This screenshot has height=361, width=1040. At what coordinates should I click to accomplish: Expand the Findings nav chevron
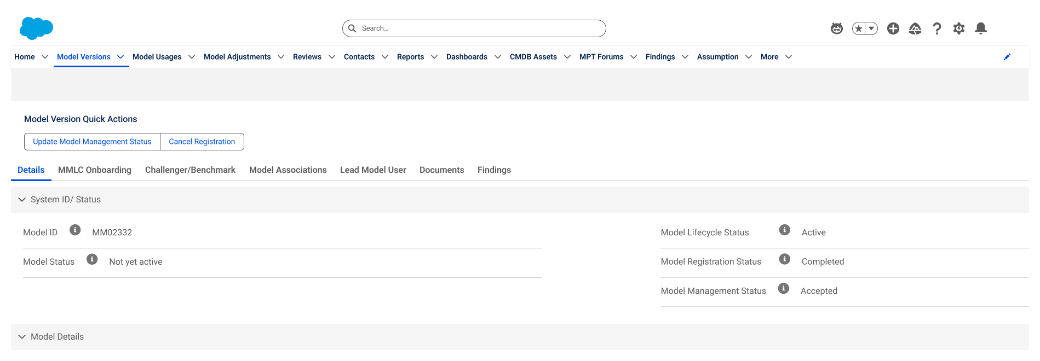[685, 57]
